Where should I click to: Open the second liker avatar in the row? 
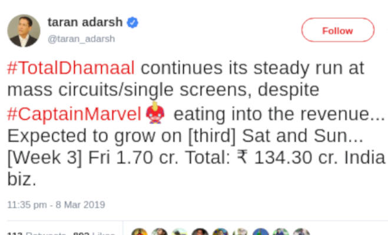point(160,233)
